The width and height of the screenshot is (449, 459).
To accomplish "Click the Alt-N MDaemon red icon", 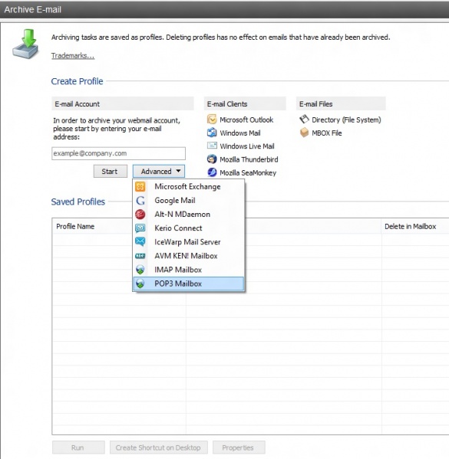I will [140, 215].
